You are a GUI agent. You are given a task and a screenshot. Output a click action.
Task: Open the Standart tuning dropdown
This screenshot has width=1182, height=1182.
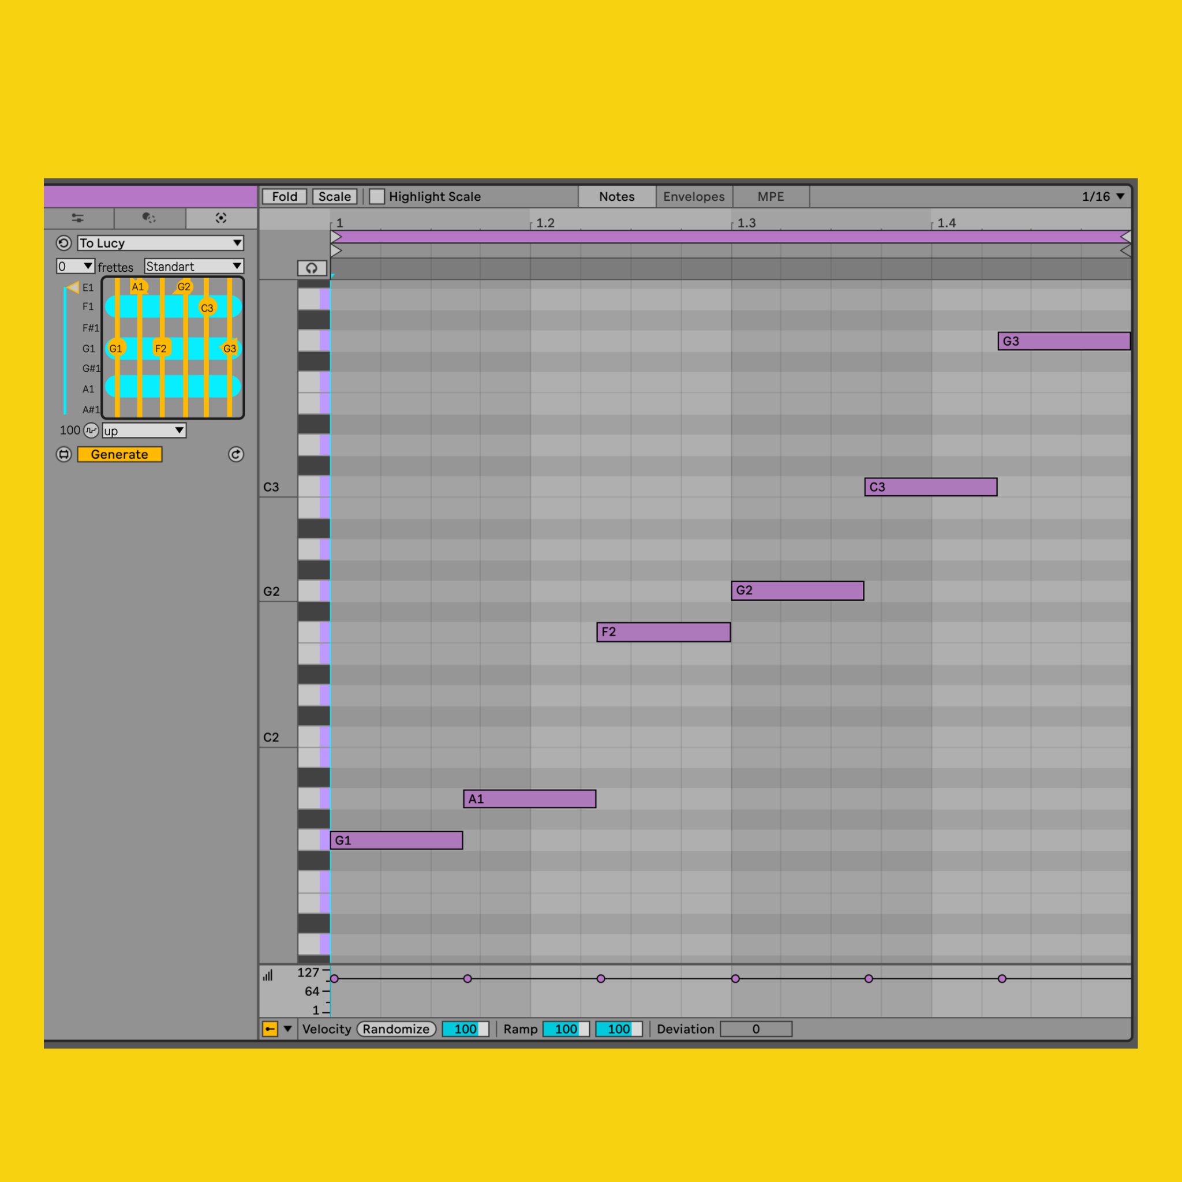click(193, 266)
